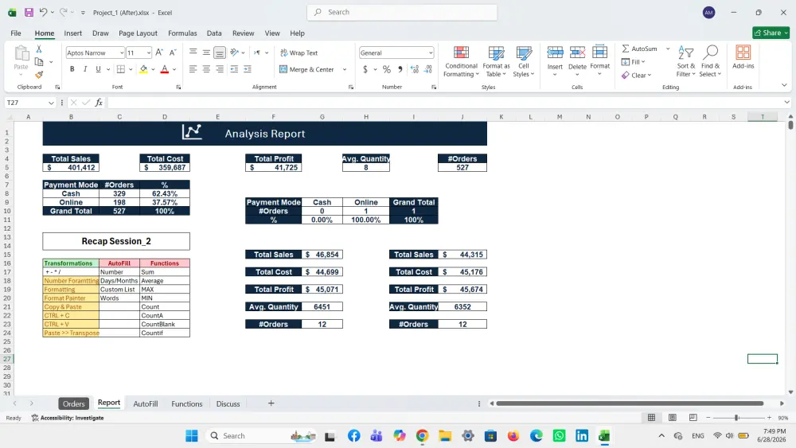Switch to Page Break Preview in status bar
Viewport: 796px width, 448px height.
click(693, 418)
